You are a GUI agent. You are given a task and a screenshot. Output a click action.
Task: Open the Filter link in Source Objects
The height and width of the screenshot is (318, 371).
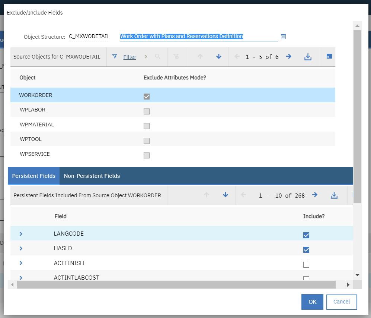coord(129,57)
